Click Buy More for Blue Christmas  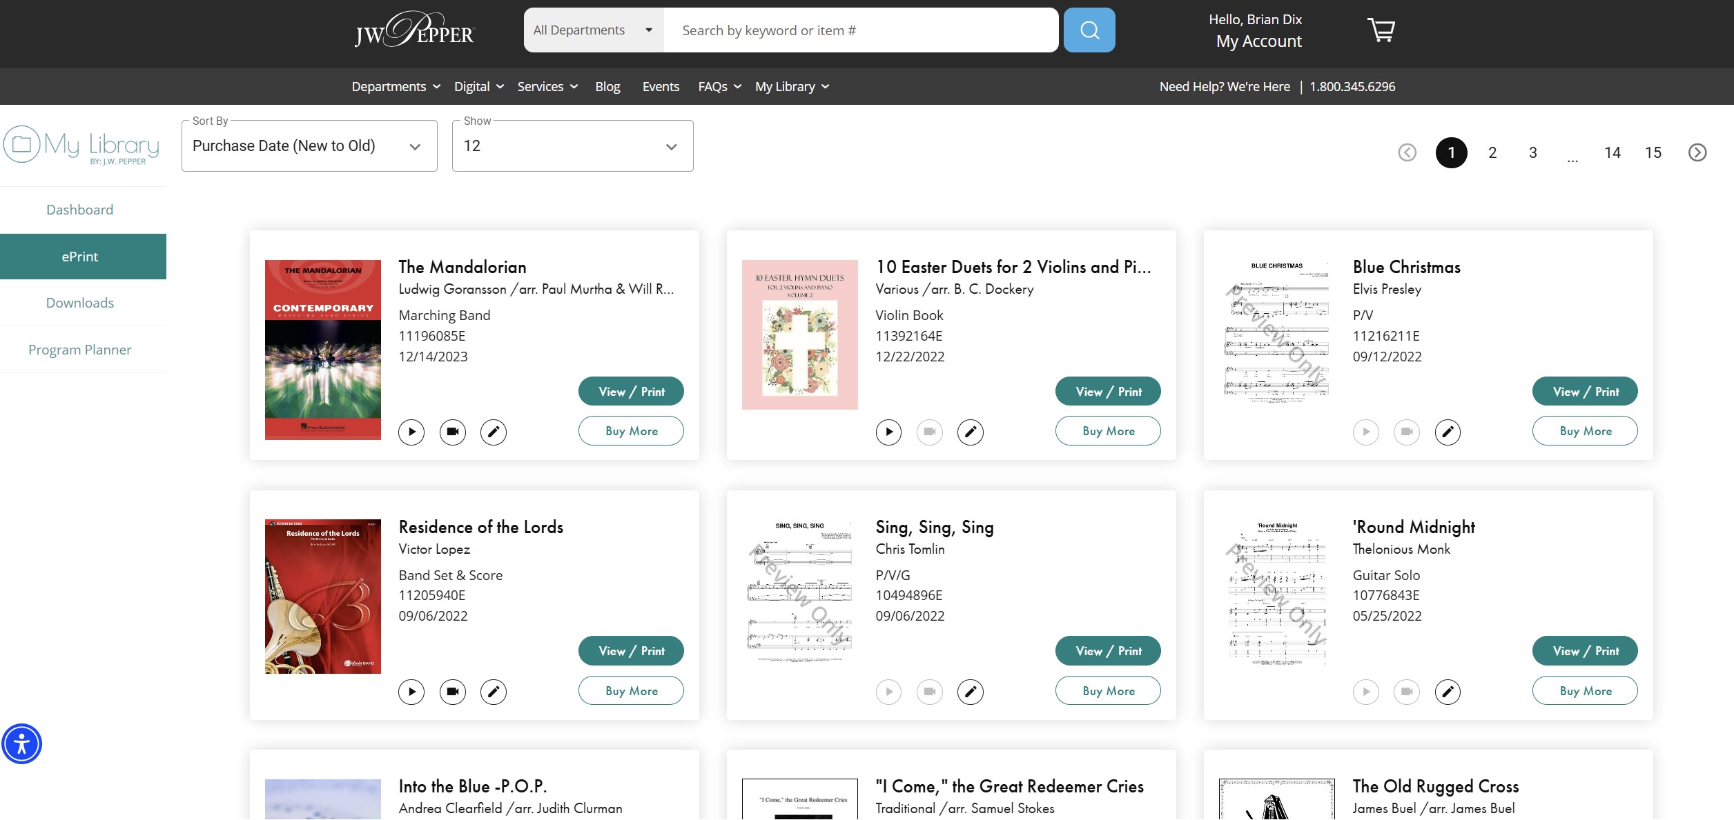1585,431
